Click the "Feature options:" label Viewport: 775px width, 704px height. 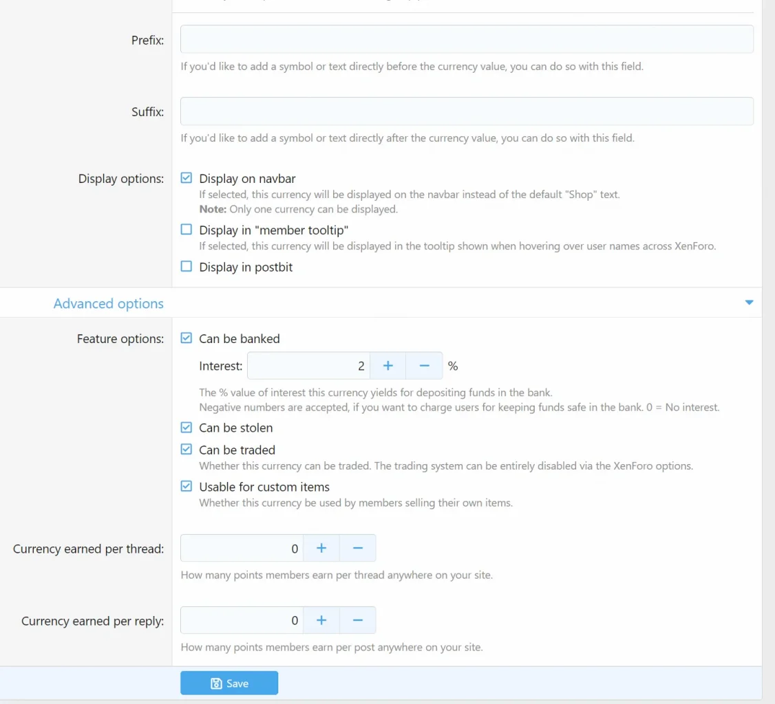(120, 339)
